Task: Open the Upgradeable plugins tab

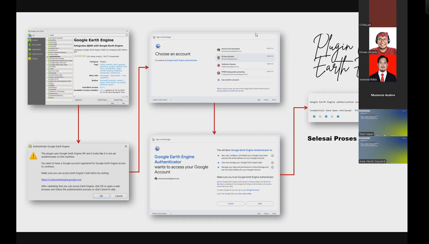Action: pos(36,49)
